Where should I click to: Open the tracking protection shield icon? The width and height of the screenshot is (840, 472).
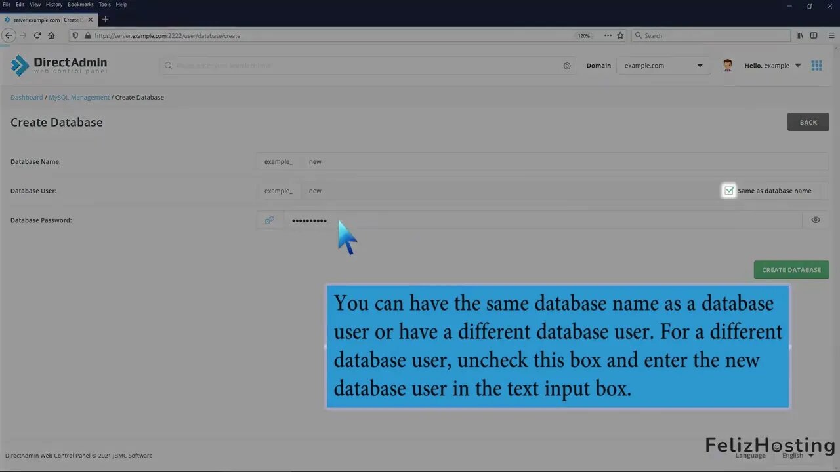[75, 35]
